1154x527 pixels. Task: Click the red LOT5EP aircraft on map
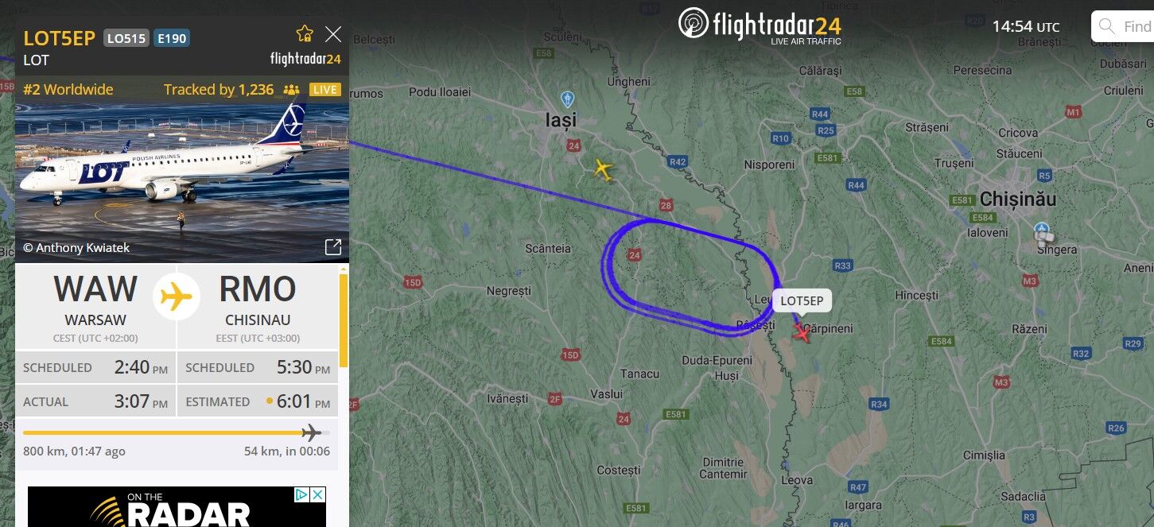pyautogui.click(x=802, y=332)
